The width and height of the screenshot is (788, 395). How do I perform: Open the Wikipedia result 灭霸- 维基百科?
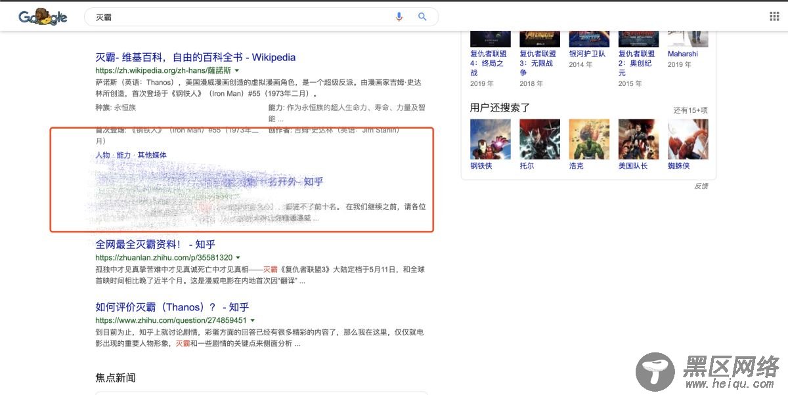coord(196,57)
